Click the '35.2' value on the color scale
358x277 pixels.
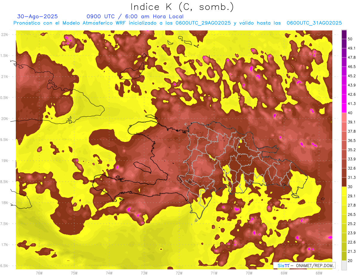(352, 150)
